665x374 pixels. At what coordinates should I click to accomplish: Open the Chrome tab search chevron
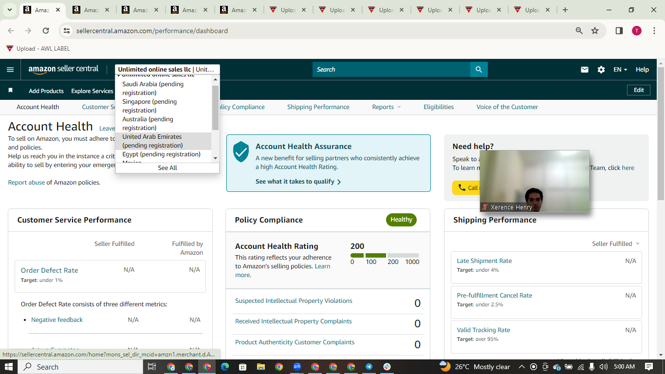[10, 10]
